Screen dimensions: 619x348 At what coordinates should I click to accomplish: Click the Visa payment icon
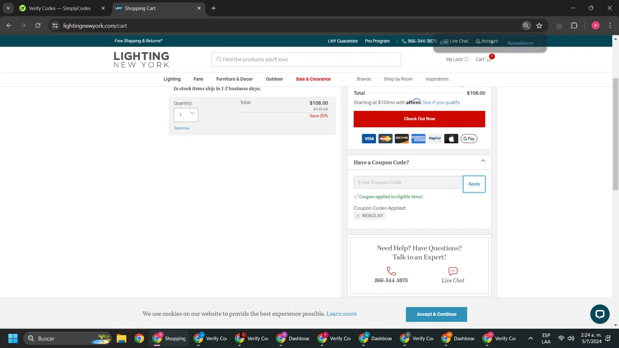(369, 139)
